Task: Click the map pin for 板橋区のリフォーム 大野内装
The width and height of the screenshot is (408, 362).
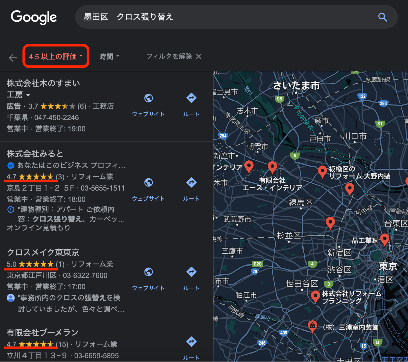Action: (322, 172)
